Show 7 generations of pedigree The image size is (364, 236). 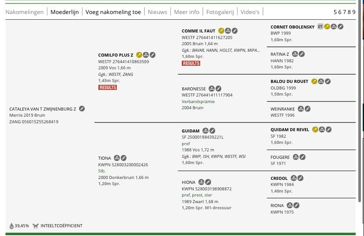(x=345, y=12)
